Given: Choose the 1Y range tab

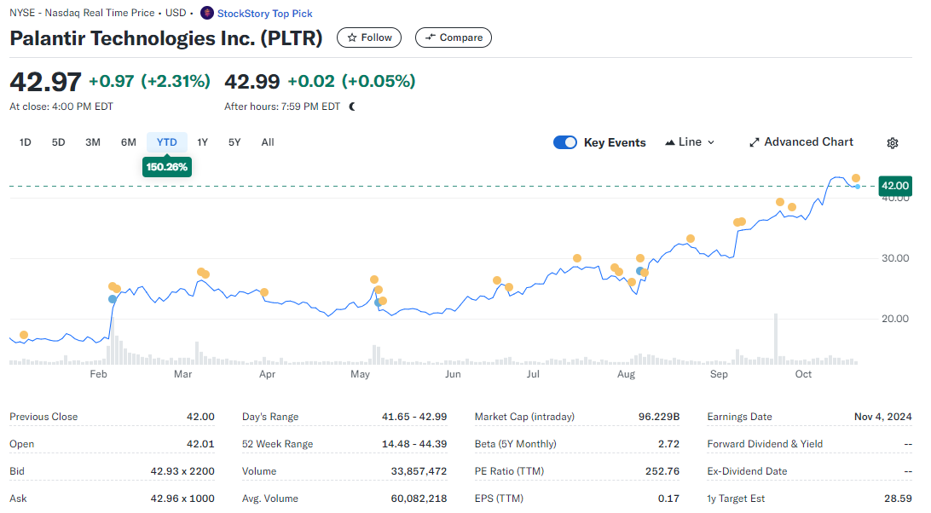Looking at the screenshot, I should tap(202, 142).
